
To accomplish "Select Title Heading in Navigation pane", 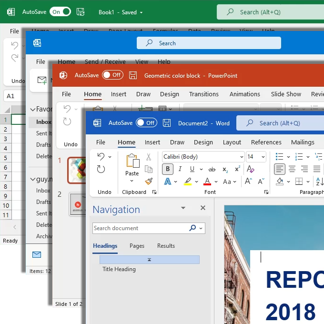I will point(119,269).
